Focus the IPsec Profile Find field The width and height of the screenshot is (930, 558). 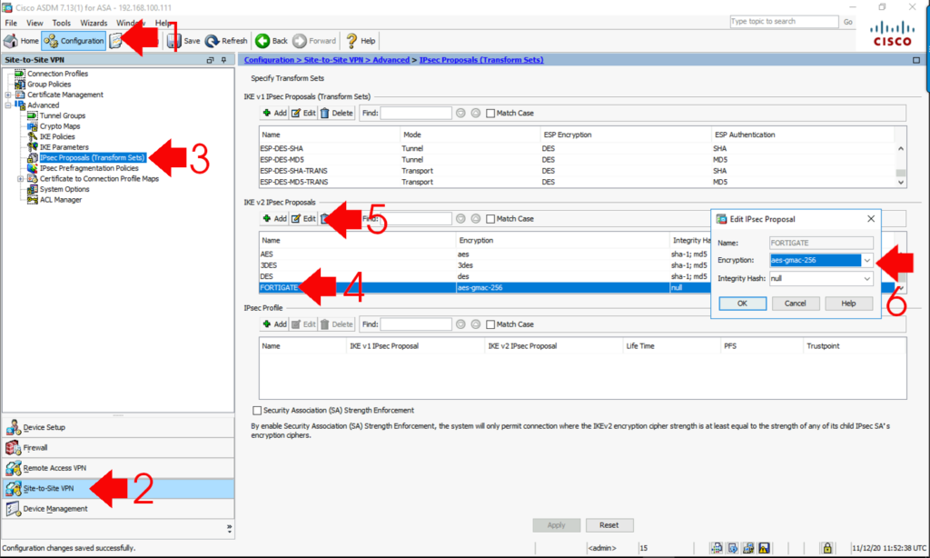tap(416, 324)
